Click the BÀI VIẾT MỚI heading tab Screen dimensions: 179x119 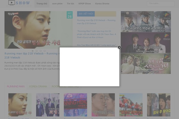[86, 14]
